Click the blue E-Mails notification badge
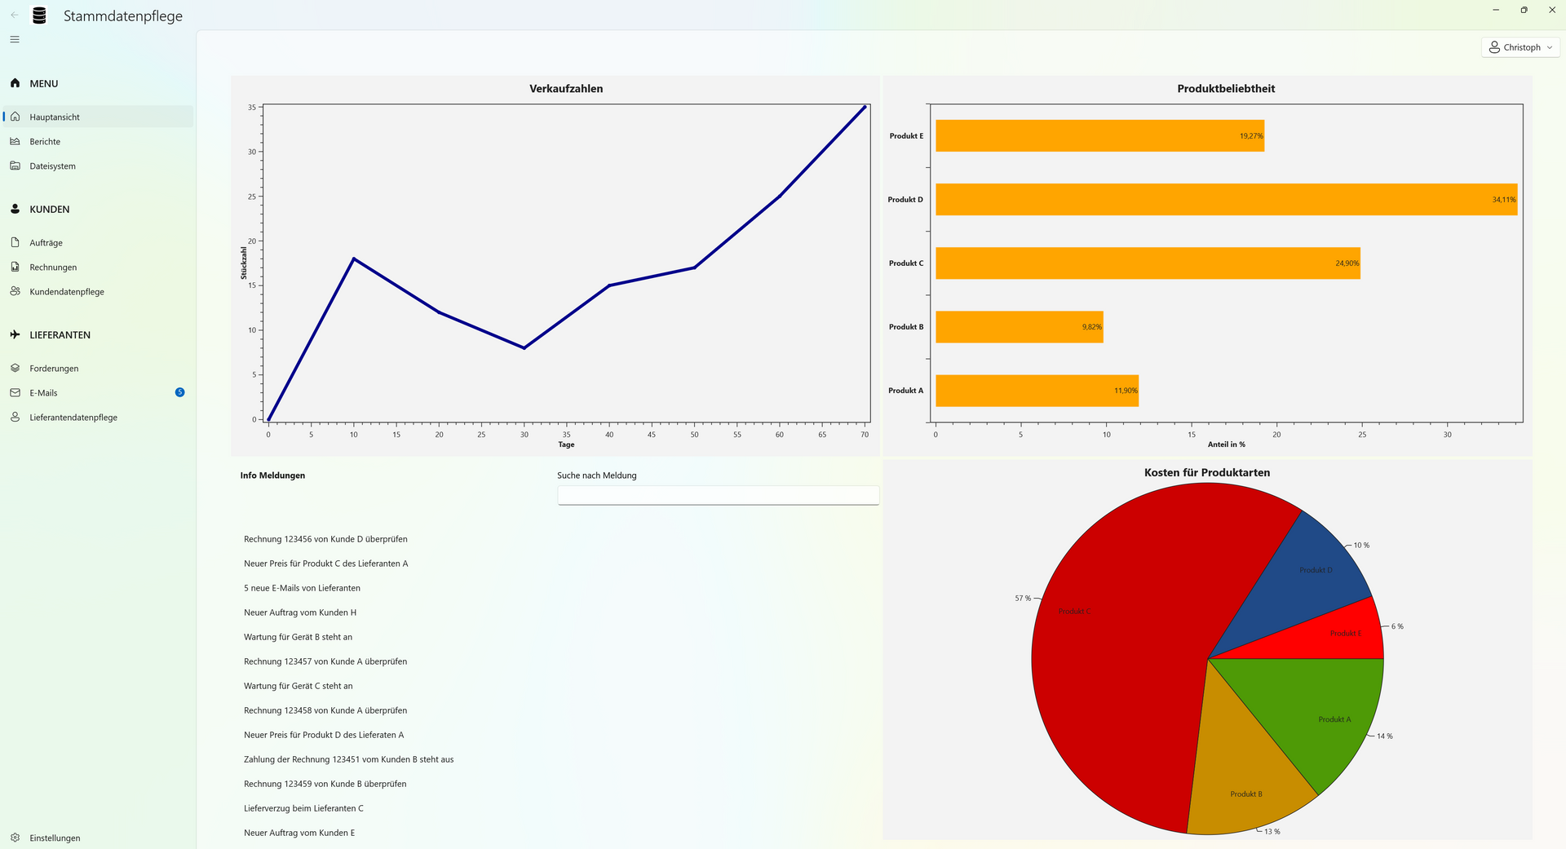Screen dimensions: 1566x849 [179, 392]
